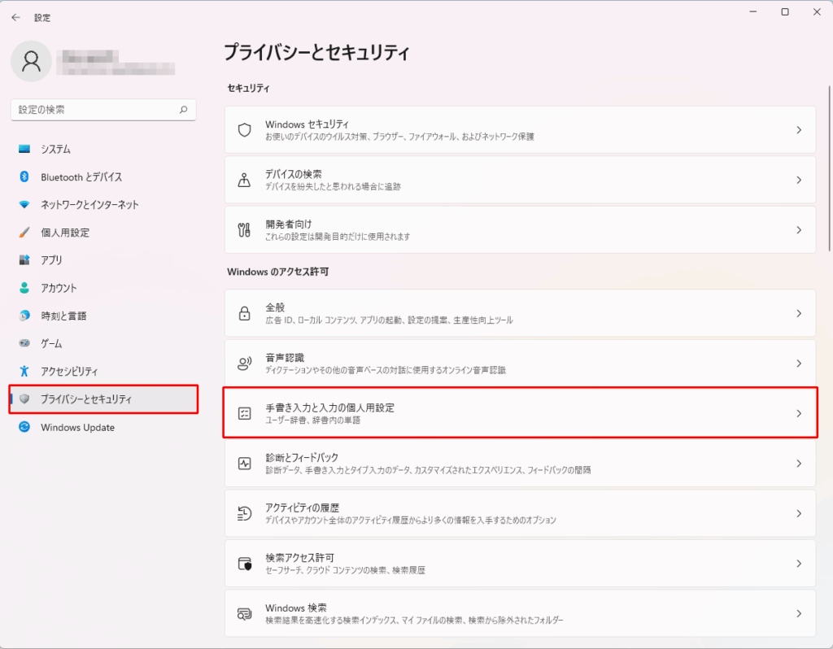833x649 pixels.
Task: Open アクセシビリティ in the sidebar
Action: [x=103, y=371]
